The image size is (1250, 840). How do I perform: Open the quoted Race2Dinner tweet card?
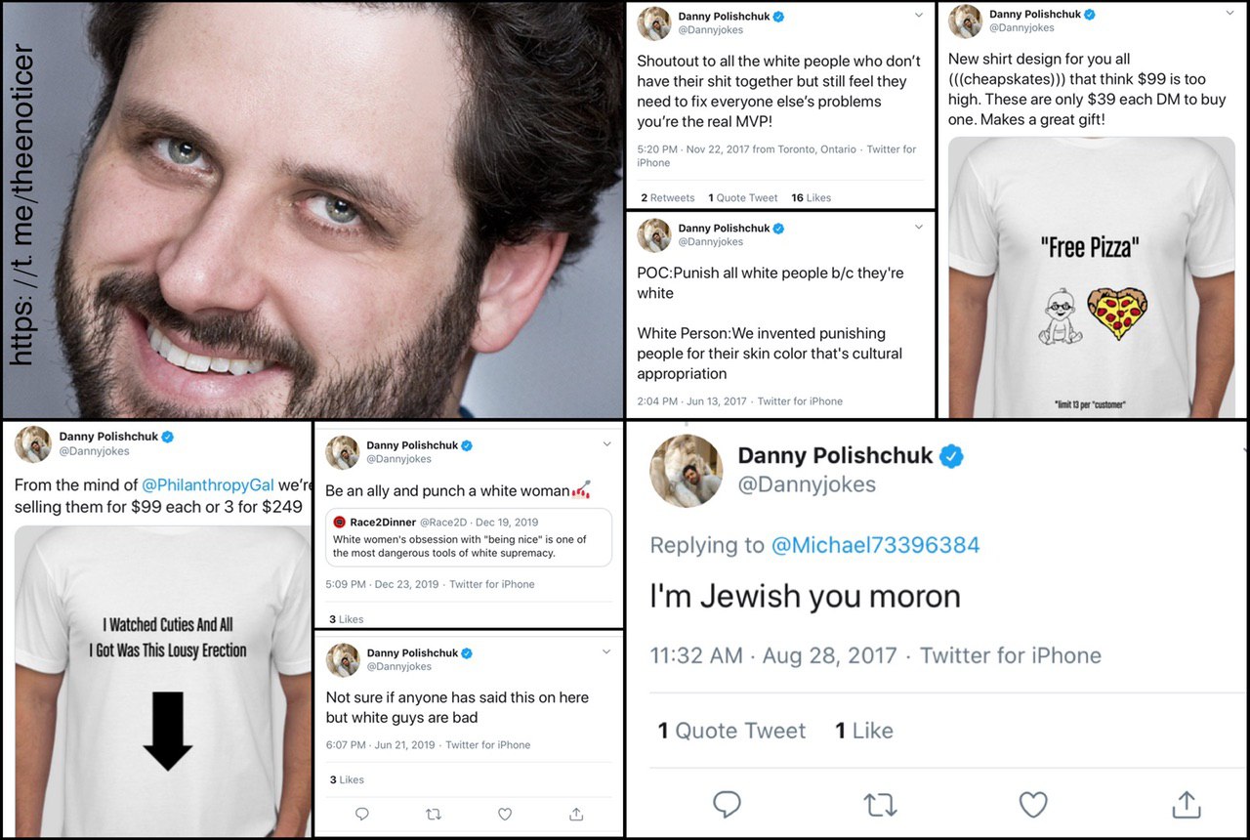coord(468,536)
